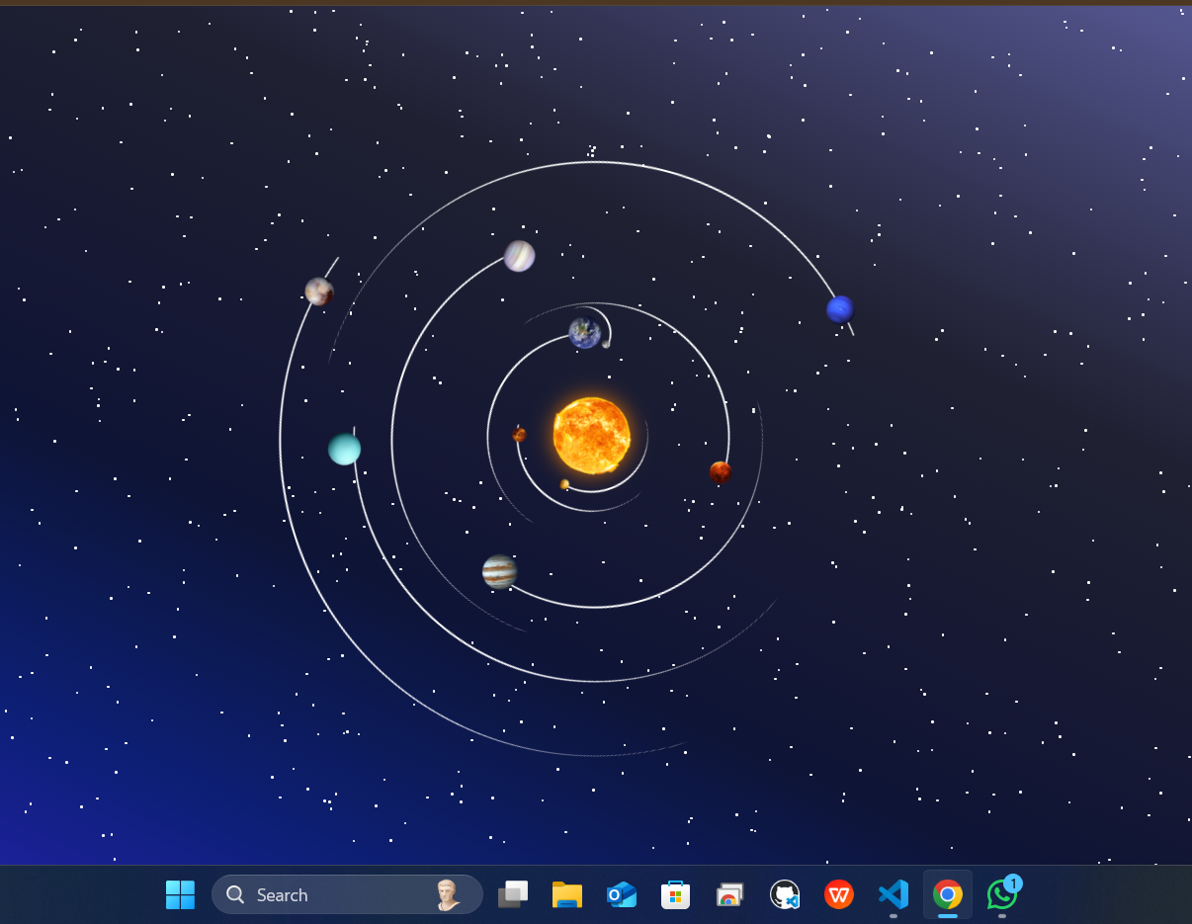Click the red Mars planet
The image size is (1192, 924).
click(x=720, y=472)
